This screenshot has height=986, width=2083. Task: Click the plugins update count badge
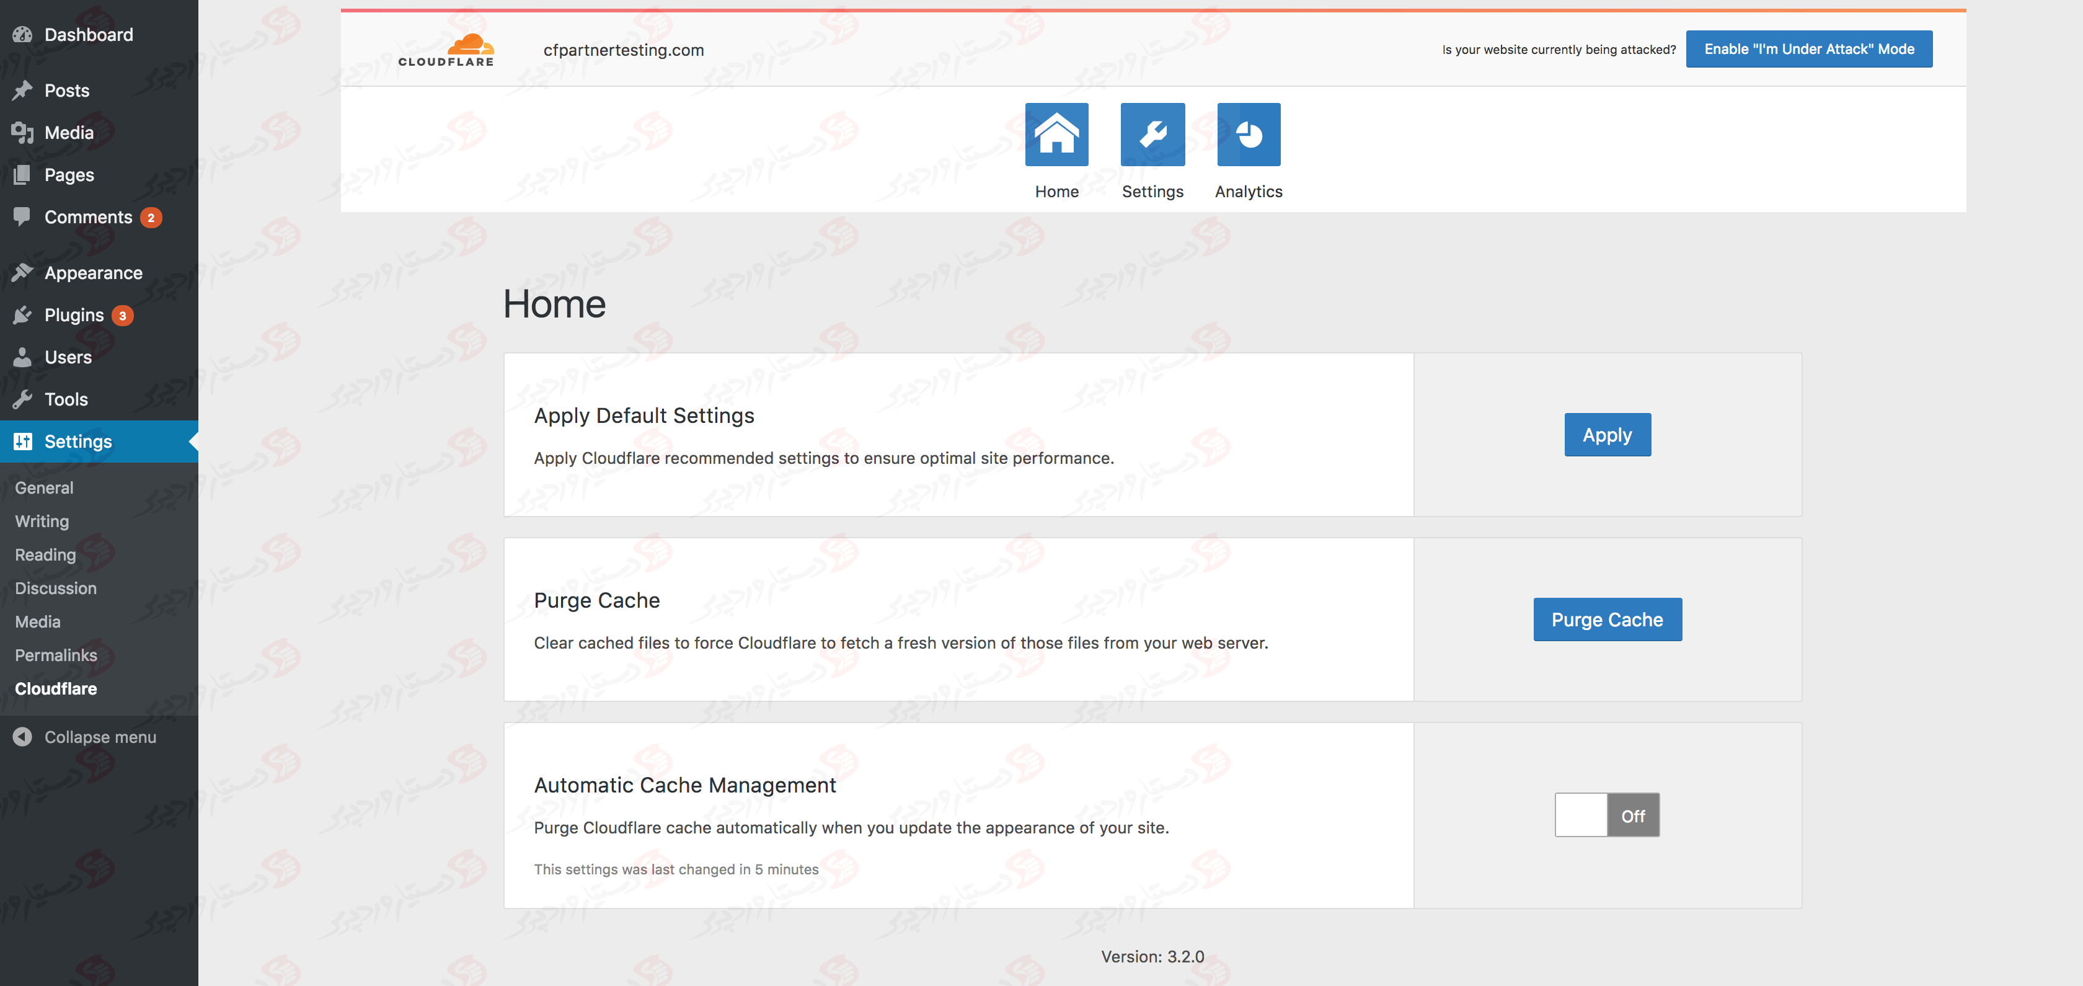122,314
